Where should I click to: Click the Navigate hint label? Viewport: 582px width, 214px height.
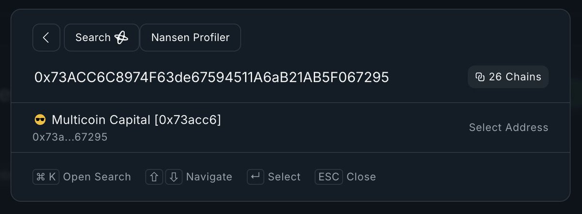[x=209, y=177]
